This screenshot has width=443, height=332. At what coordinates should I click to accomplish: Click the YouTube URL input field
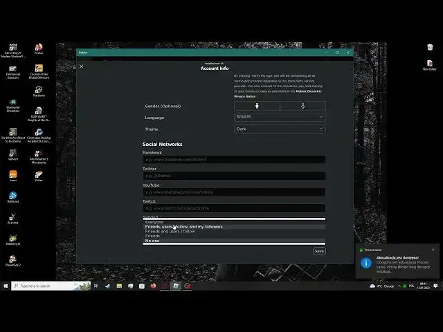click(x=234, y=192)
